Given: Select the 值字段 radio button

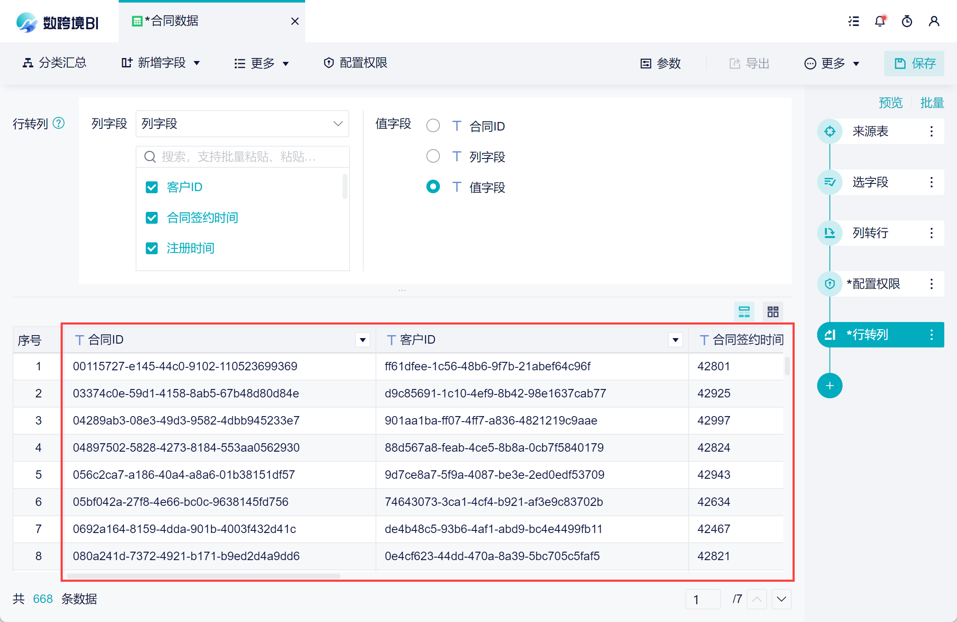Looking at the screenshot, I should click(x=433, y=187).
